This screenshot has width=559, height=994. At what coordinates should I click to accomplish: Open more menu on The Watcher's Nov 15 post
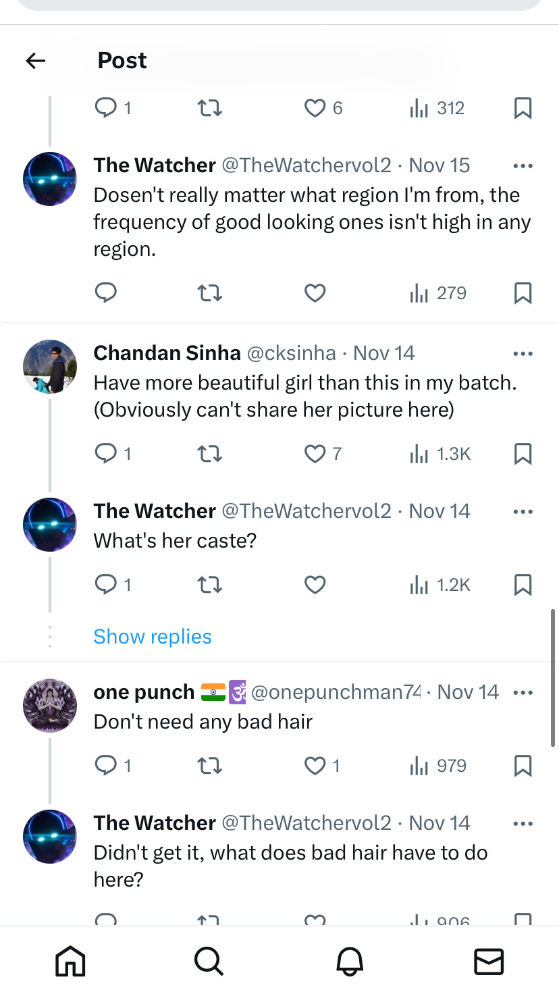[x=523, y=166]
